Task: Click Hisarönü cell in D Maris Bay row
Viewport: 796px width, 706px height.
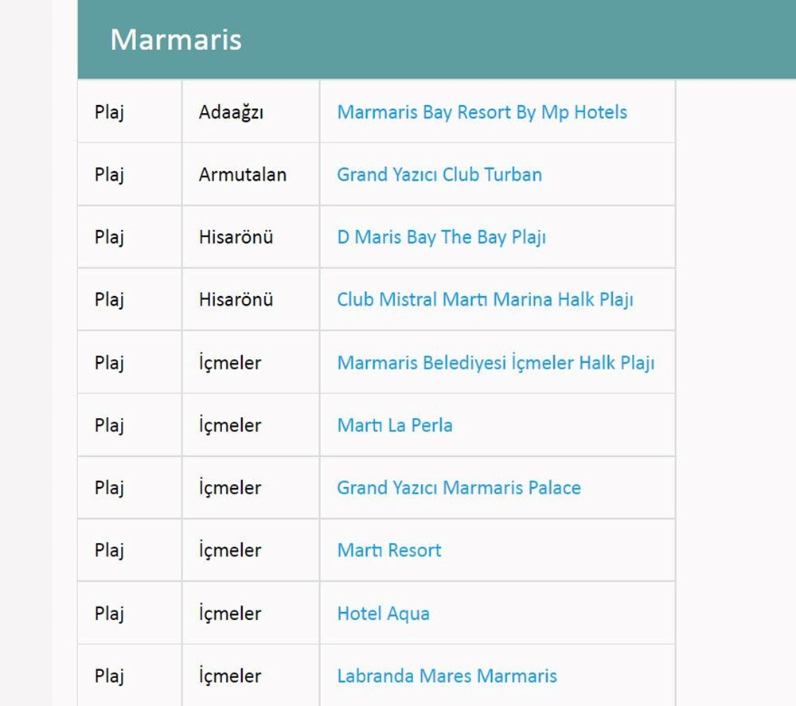Action: click(x=236, y=237)
